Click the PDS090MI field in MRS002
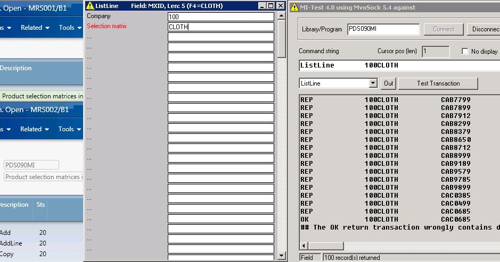Viewport: 500px width, 262px height. (31, 165)
